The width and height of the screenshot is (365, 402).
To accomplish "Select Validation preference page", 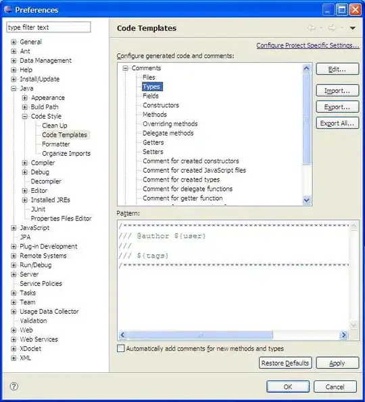I will tap(33, 321).
